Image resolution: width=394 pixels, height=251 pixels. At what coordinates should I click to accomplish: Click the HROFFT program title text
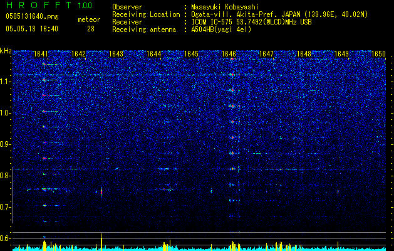(39, 5)
